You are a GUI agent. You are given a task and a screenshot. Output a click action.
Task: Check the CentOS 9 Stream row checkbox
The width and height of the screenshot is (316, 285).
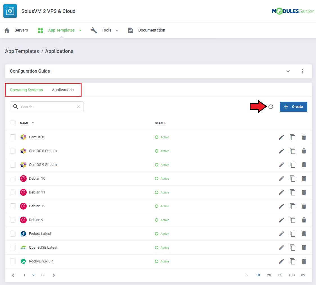tap(13, 165)
